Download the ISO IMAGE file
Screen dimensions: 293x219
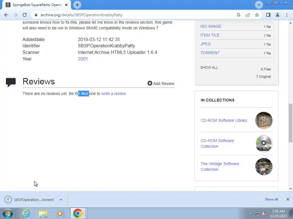211,26
